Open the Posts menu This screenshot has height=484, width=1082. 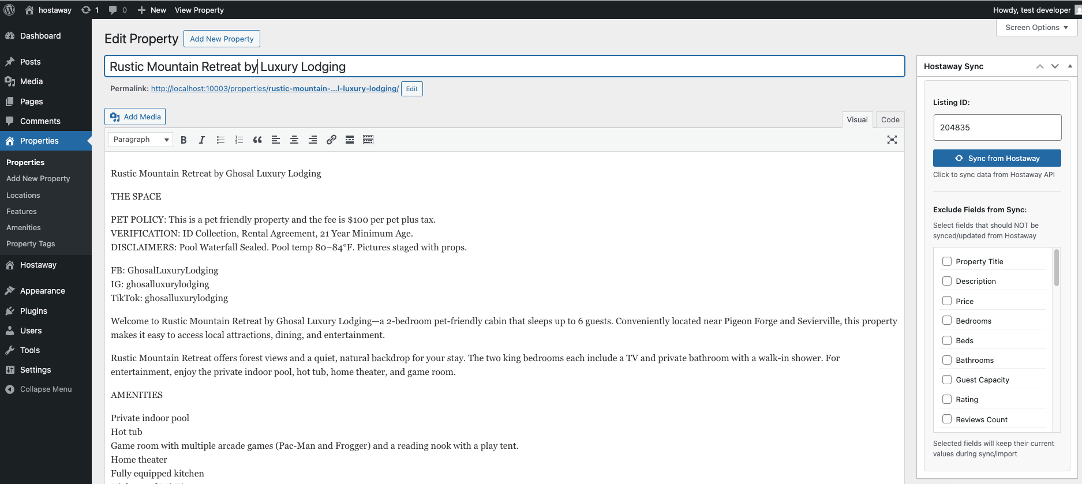pyautogui.click(x=46, y=62)
